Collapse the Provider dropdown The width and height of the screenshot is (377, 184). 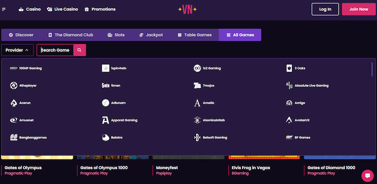coord(17,50)
